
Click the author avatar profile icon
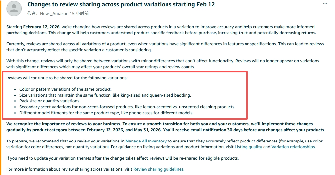pos(14,9)
